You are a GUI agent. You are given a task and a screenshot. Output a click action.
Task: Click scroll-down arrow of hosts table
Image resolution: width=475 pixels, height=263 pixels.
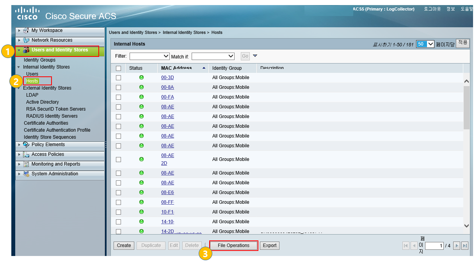[466, 225]
